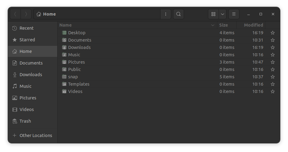Image resolution: width=288 pixels, height=152 pixels.
Task: Click the "4 items" size of Desktop
Action: pos(227,33)
